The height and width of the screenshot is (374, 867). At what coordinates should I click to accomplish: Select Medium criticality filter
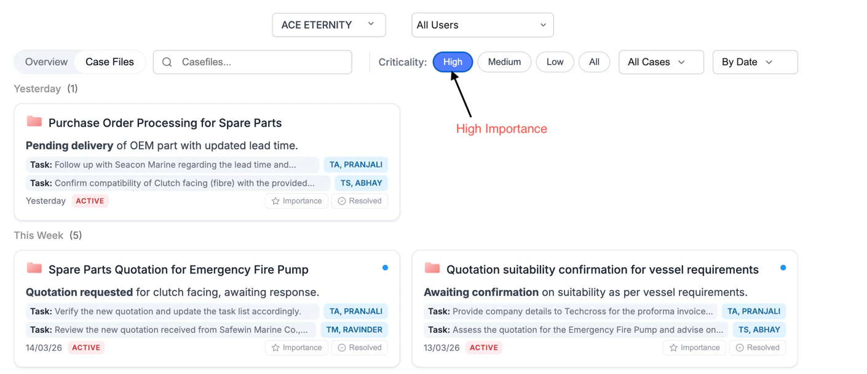(x=504, y=62)
